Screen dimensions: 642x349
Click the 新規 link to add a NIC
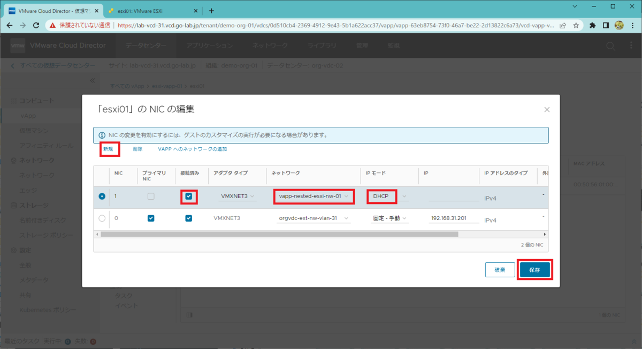pyautogui.click(x=108, y=149)
